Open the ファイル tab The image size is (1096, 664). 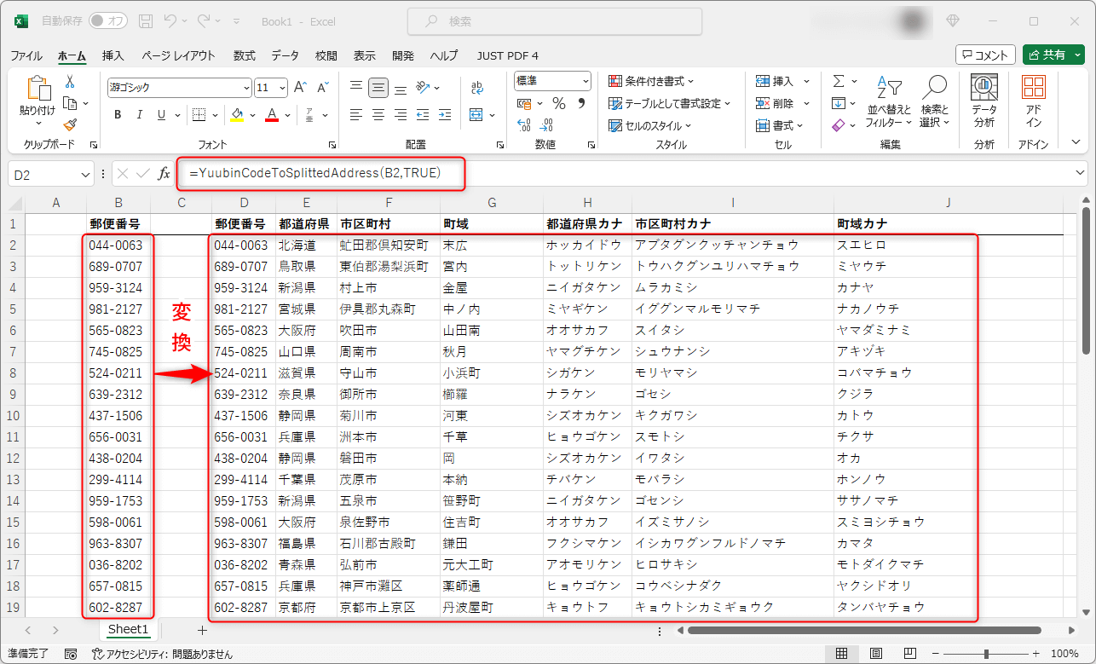click(26, 55)
